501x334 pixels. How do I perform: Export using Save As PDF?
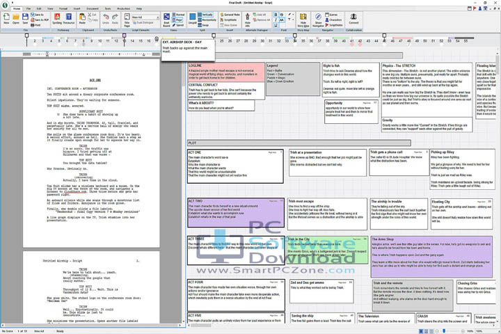40,19
